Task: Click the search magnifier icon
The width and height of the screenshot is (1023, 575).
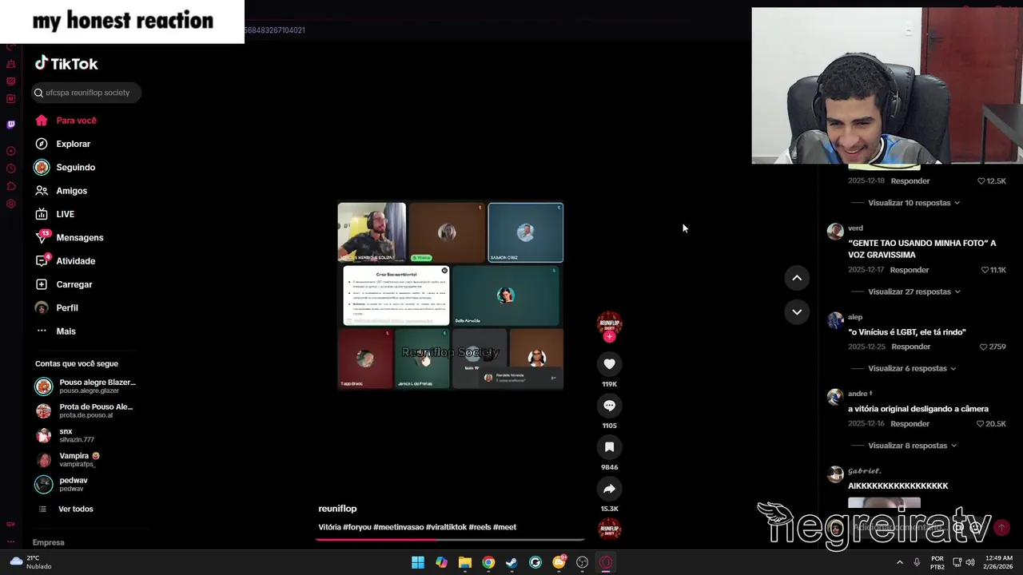Action: point(38,93)
